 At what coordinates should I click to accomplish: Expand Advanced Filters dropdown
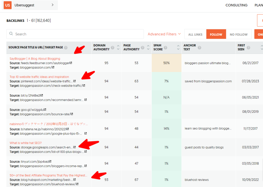point(164,34)
